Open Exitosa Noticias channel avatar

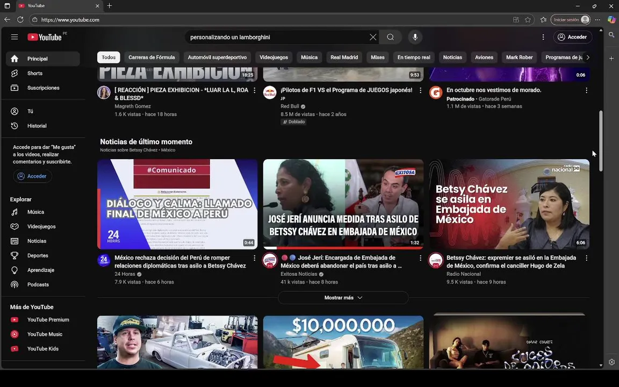tap(270, 260)
